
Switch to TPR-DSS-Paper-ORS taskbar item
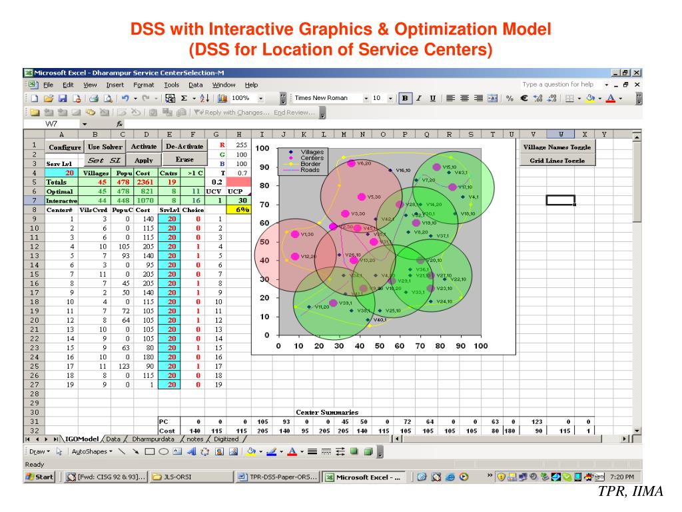(x=278, y=477)
